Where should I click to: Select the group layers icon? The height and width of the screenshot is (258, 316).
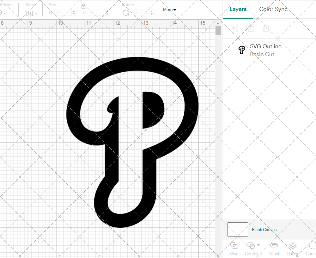click(x=234, y=28)
